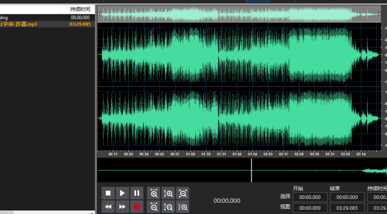Select the mp3 file lasting 03:29.085
Image resolution: width=387 pixels, height=214 pixels.
(x=47, y=24)
